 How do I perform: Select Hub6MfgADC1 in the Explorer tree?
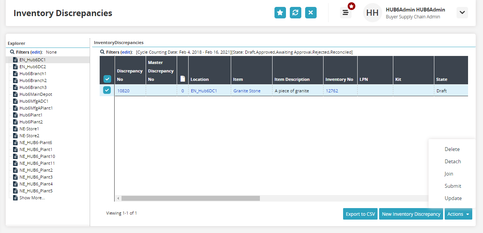34,101
